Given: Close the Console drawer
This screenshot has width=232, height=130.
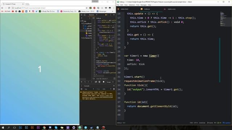Looking at the screenshot, I should click(114, 86).
